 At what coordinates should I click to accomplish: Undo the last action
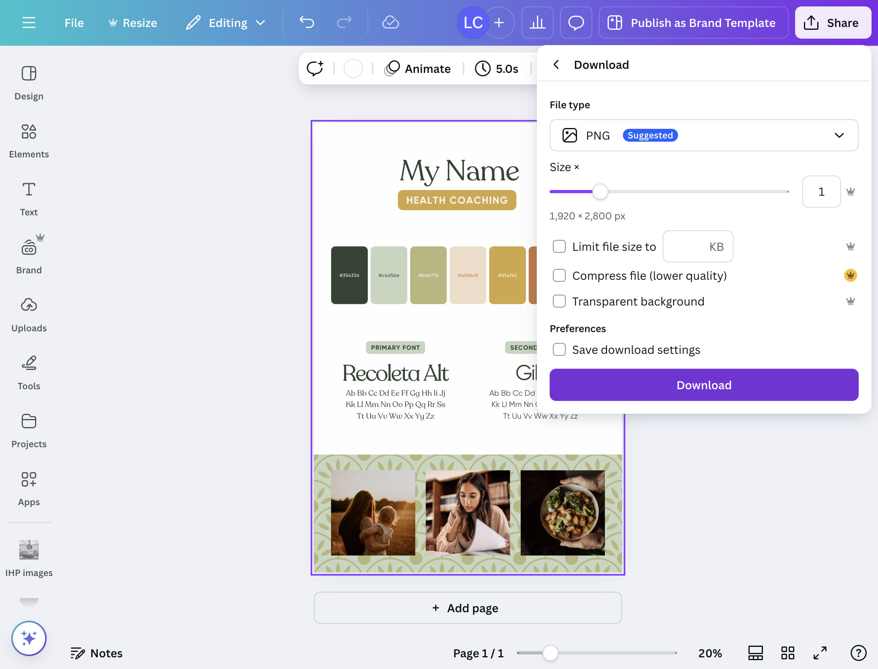tap(307, 23)
